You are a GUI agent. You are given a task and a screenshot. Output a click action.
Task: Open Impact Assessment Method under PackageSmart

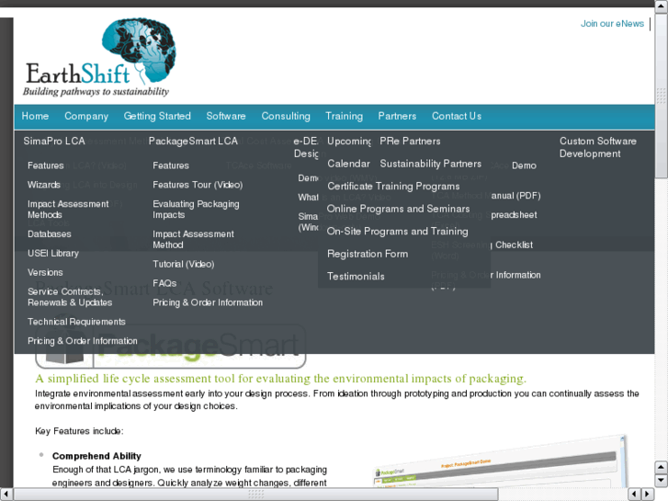pyautogui.click(x=193, y=239)
